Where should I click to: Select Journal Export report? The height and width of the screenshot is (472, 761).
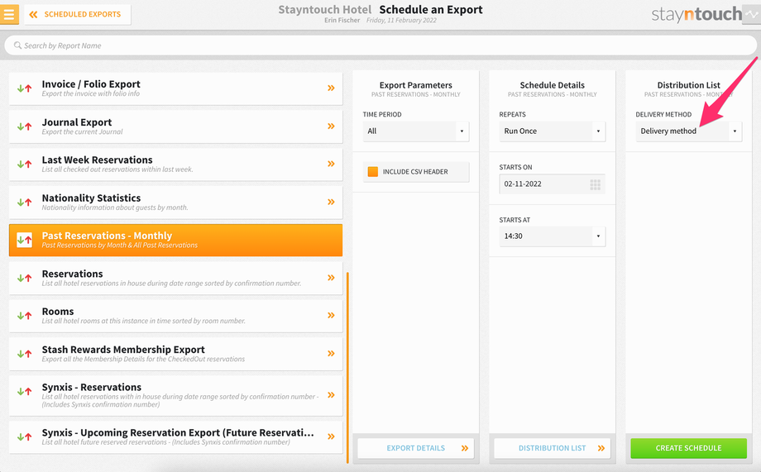click(x=175, y=126)
